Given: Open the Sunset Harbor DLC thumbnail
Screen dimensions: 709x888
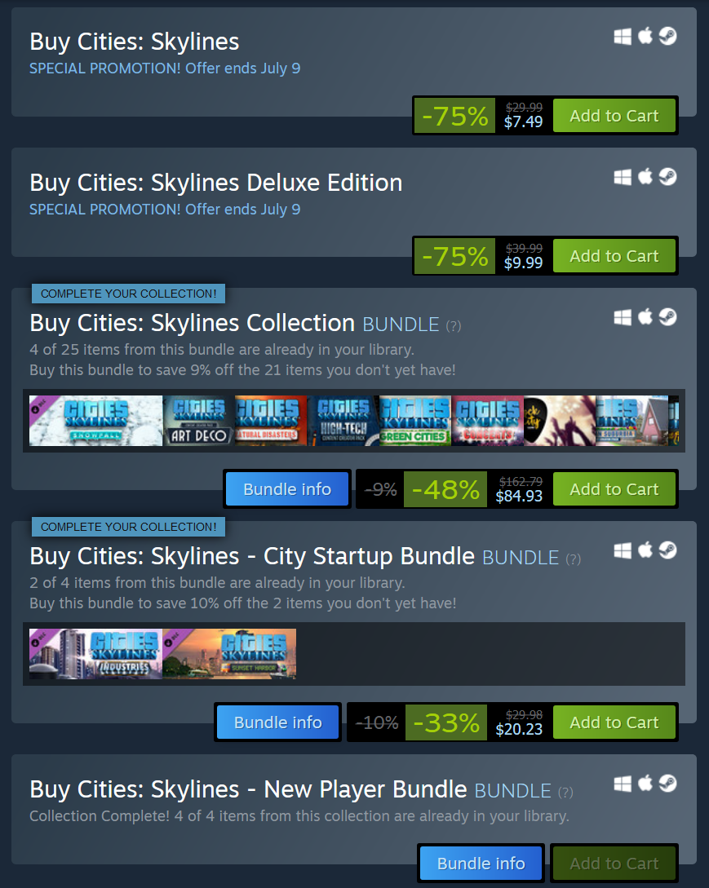Looking at the screenshot, I should [x=229, y=653].
